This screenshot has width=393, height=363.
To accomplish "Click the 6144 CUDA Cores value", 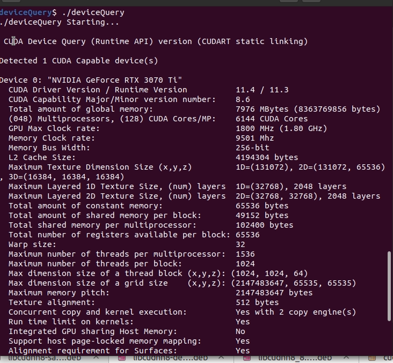I will point(272,119).
